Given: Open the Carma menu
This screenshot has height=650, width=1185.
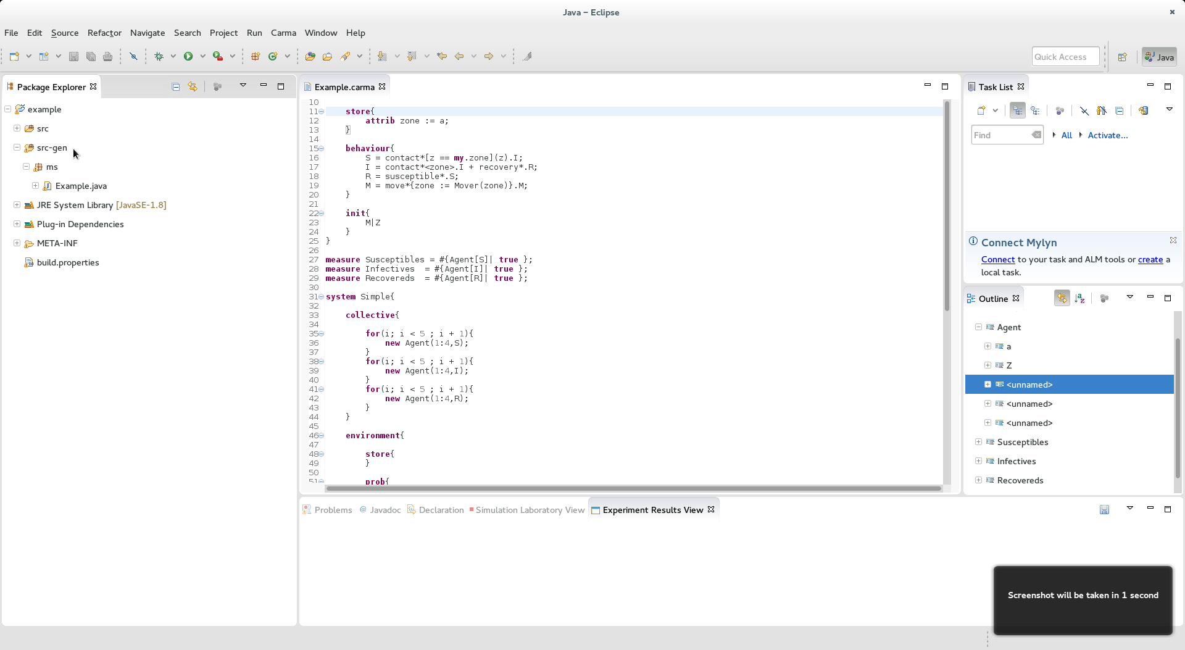Looking at the screenshot, I should point(283,33).
